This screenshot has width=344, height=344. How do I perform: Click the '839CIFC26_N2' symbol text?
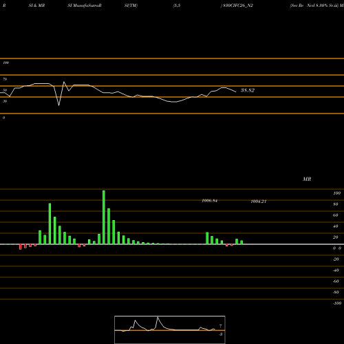[238, 6]
